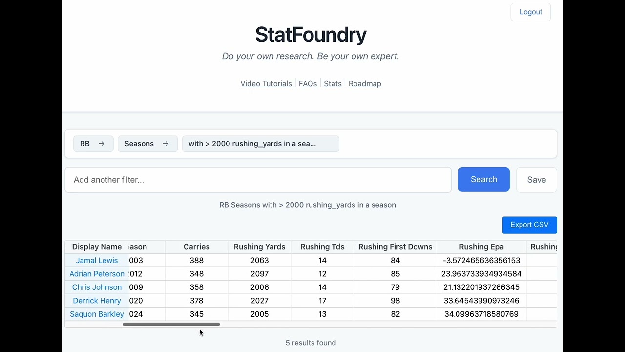Click the '5 results found' text

point(311,343)
